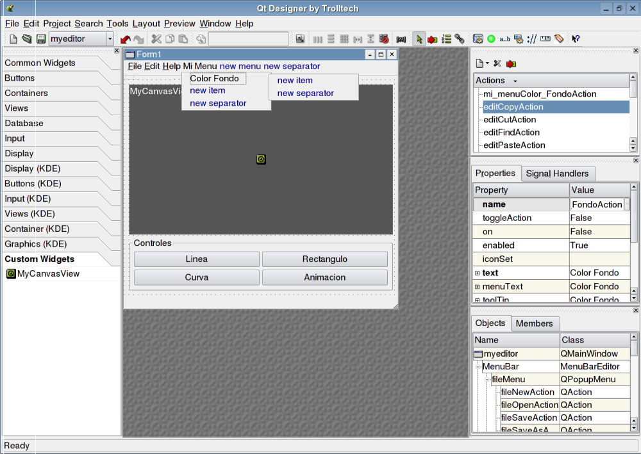Collapse the MenuBar tree node
641x454 pixels.
[x=478, y=367]
